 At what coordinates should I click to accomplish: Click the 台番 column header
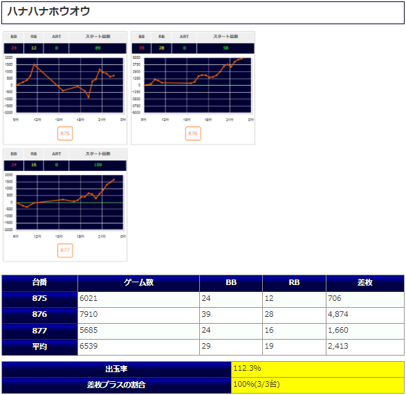(x=39, y=283)
